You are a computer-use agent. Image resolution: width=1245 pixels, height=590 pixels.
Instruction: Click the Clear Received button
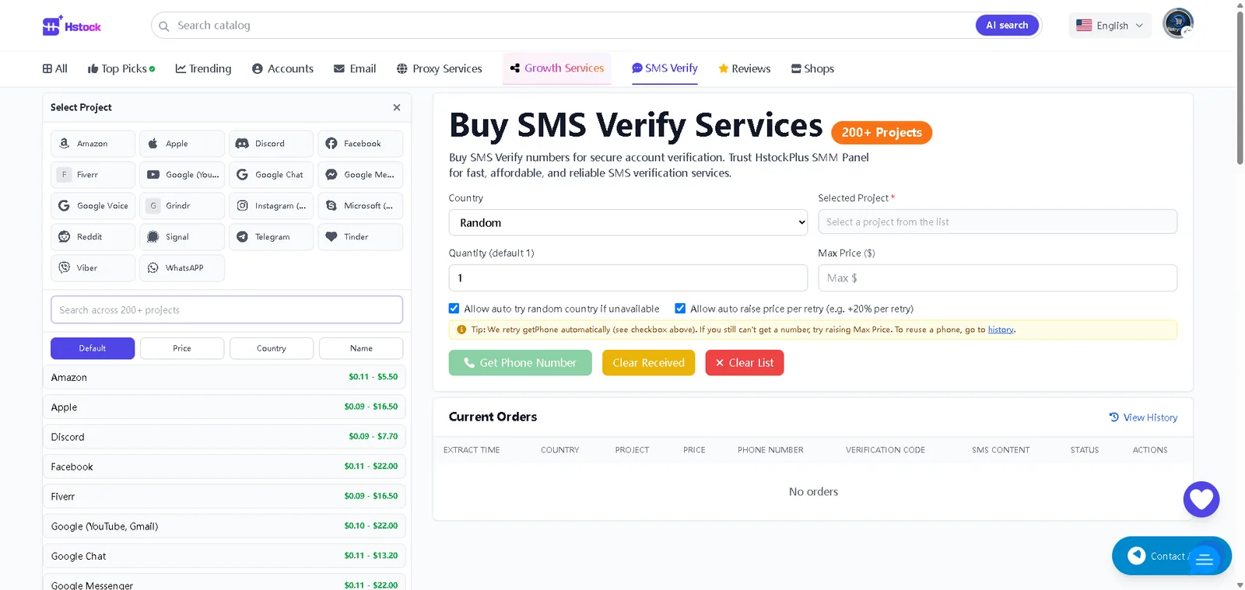point(648,363)
